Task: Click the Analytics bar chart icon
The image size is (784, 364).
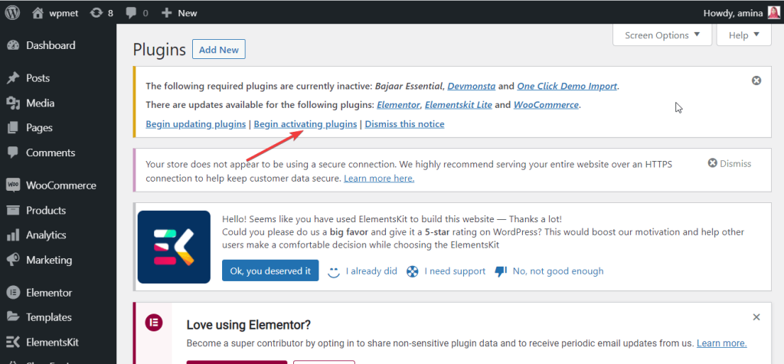Action: tap(13, 234)
